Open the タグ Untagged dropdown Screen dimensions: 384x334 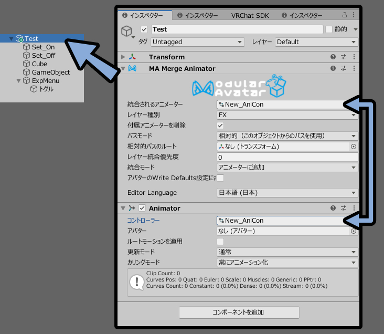198,42
